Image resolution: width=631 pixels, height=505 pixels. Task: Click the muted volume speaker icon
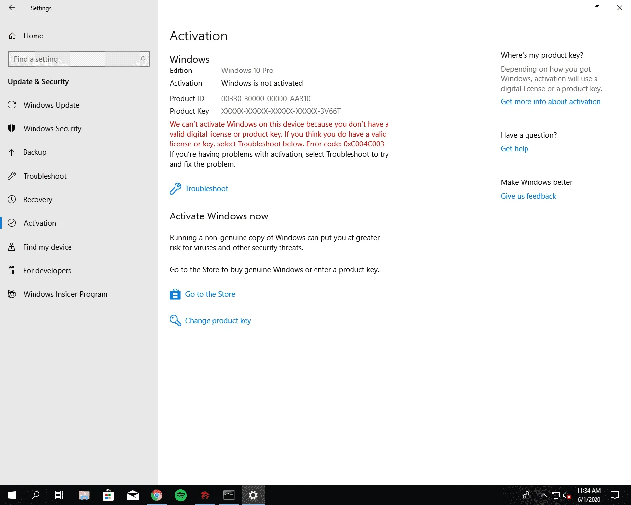(x=567, y=495)
